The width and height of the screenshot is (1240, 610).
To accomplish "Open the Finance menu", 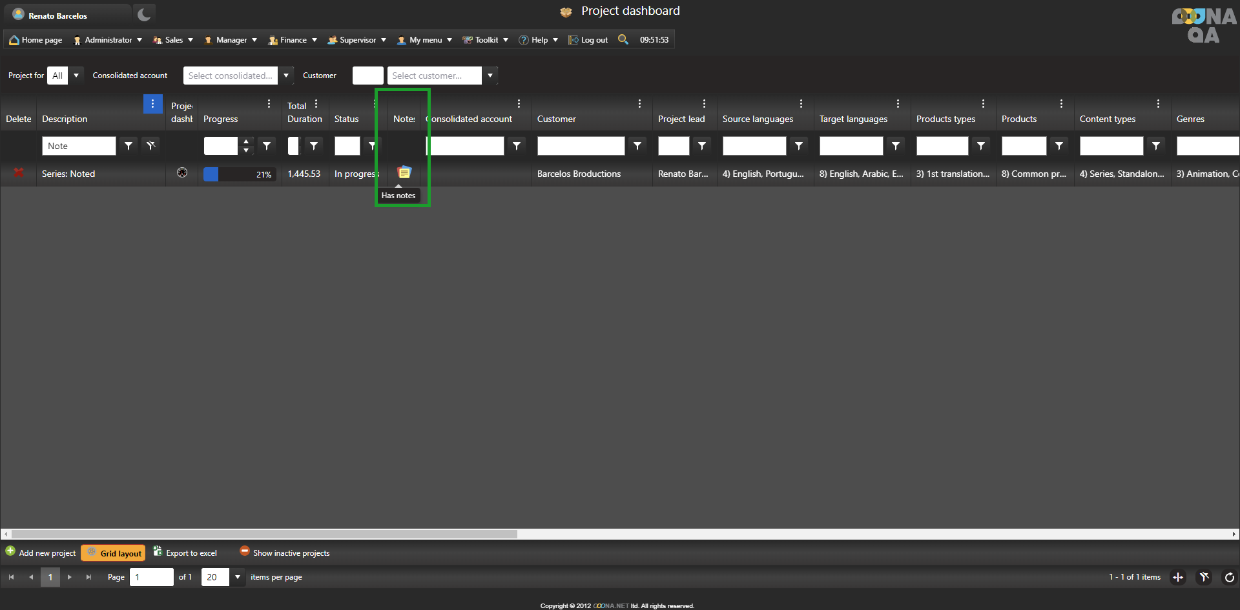I will [293, 40].
